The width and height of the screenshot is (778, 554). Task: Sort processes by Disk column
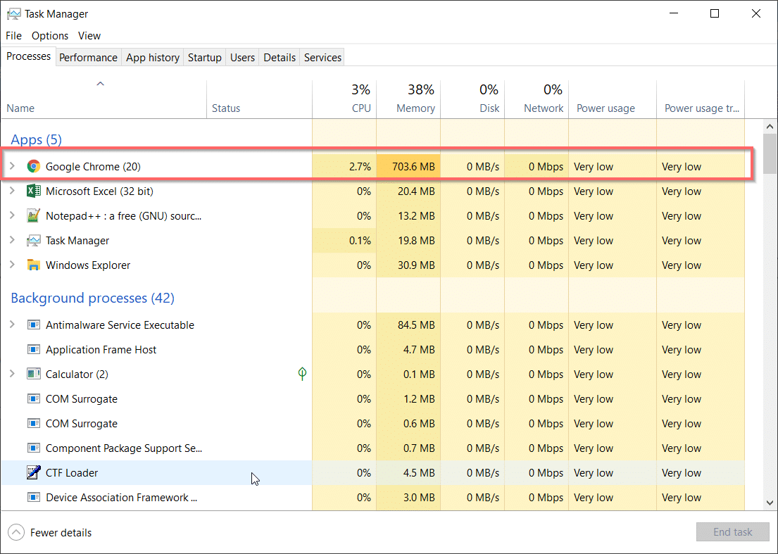coord(472,99)
